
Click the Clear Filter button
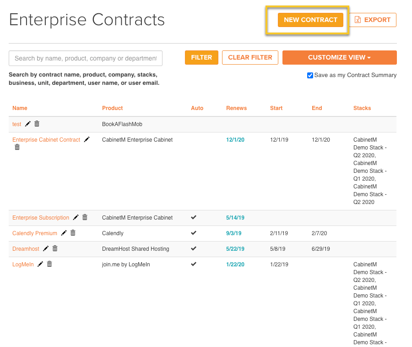(x=250, y=57)
